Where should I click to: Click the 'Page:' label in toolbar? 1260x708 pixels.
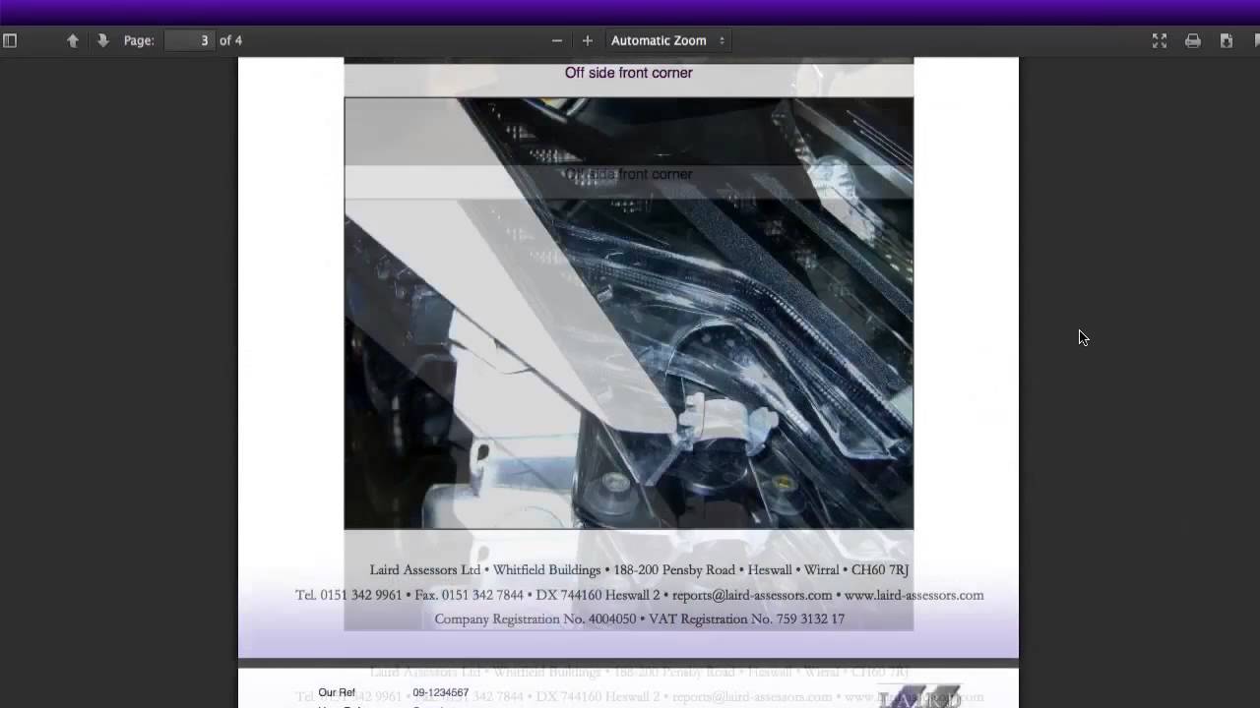(139, 40)
